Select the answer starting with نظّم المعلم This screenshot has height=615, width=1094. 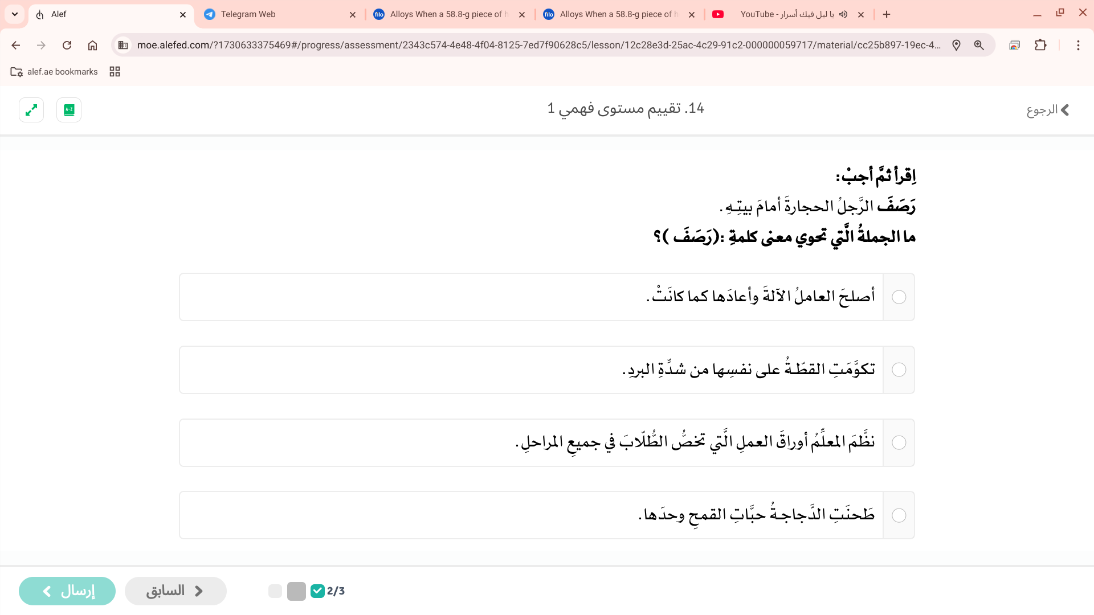[x=899, y=443]
